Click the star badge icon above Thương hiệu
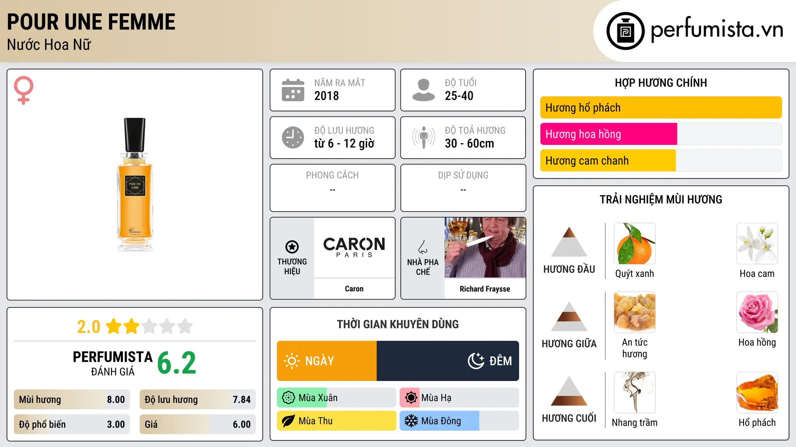Viewport: 796px width, 447px height. click(x=292, y=246)
